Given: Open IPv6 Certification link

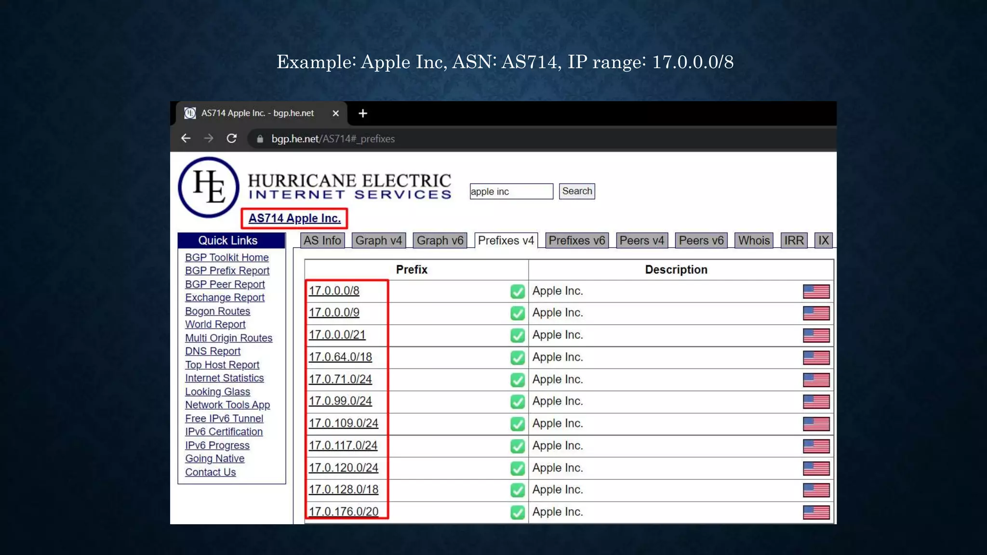Looking at the screenshot, I should pos(224,432).
